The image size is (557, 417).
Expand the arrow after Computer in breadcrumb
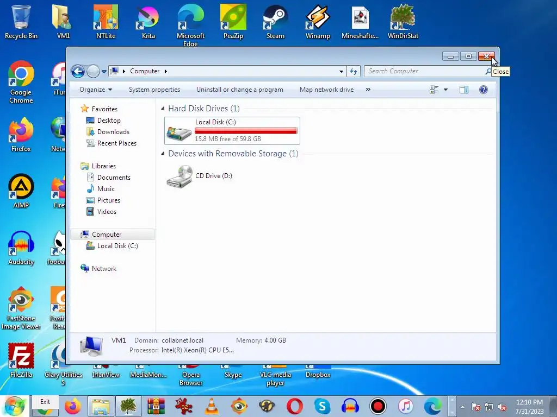pyautogui.click(x=165, y=71)
